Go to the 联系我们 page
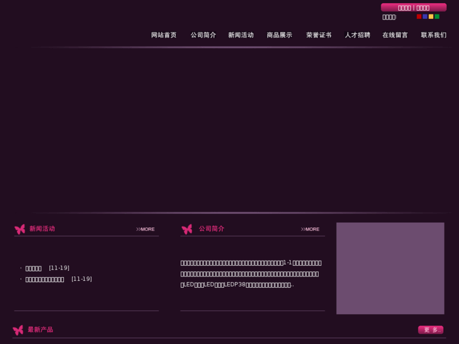This screenshot has height=344, width=459. pos(434,35)
